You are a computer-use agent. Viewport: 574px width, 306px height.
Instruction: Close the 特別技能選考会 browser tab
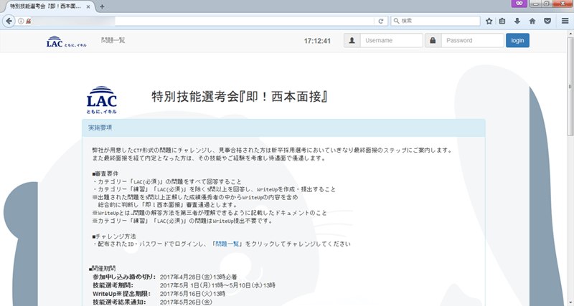click(88, 6)
